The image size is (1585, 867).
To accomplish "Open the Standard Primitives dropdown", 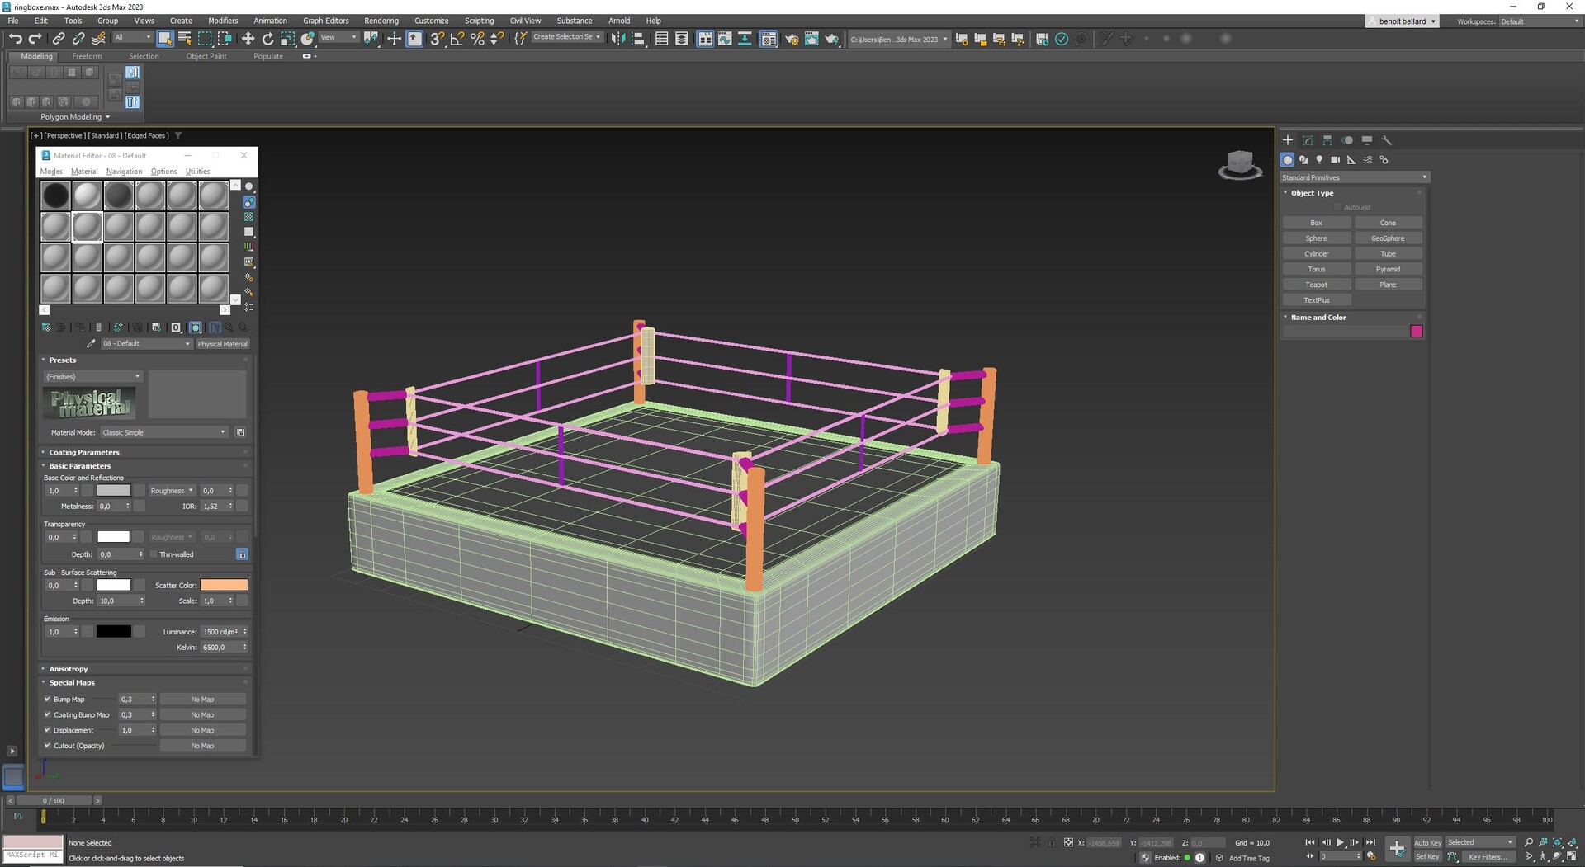I will click(1354, 177).
